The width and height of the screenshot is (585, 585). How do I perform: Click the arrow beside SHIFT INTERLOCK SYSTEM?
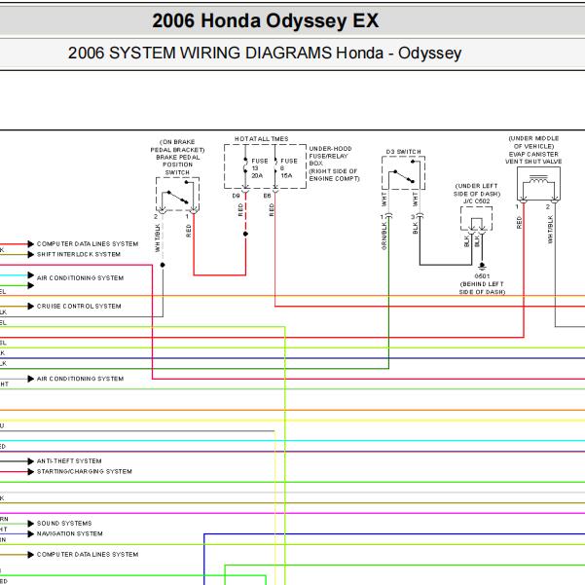pyautogui.click(x=31, y=254)
